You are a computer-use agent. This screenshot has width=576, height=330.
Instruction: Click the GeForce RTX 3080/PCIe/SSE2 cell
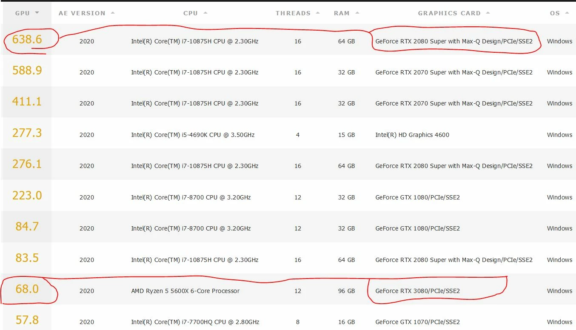[x=418, y=291]
